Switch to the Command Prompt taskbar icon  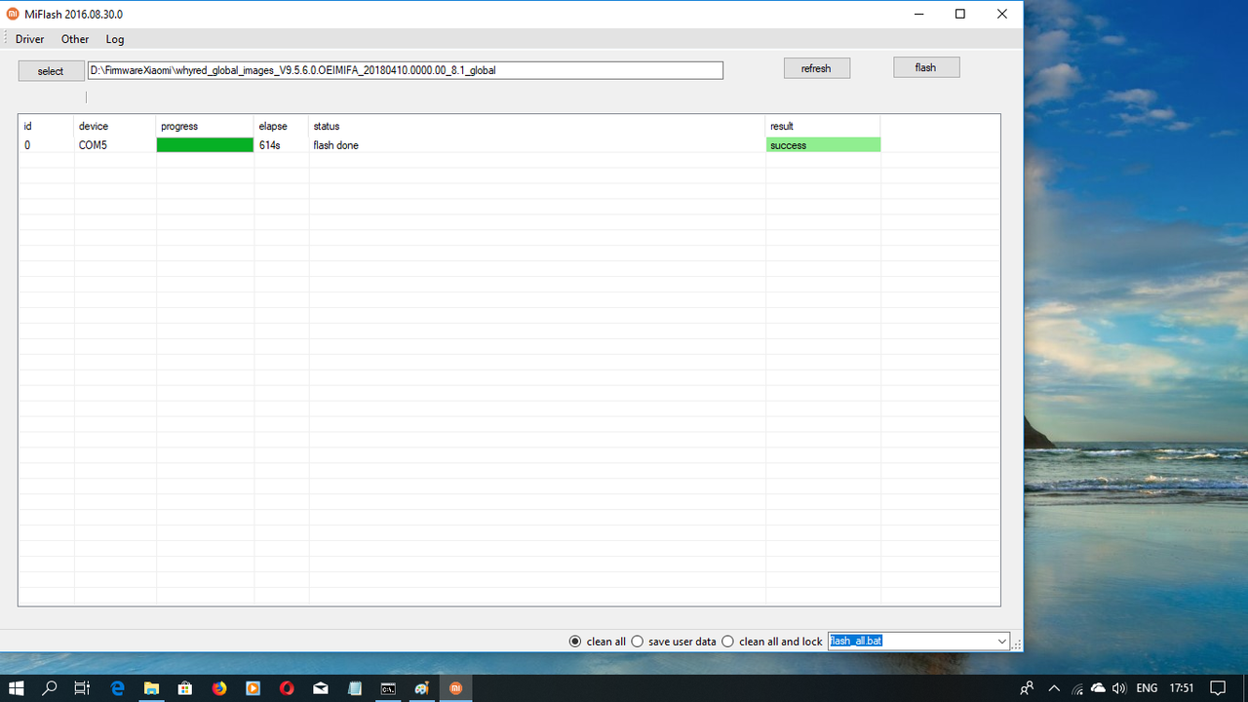(x=388, y=688)
